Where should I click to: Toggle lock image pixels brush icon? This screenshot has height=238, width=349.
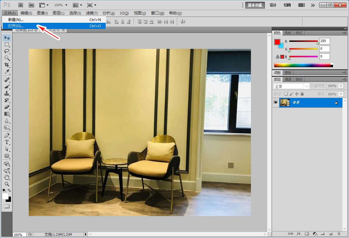point(291,94)
